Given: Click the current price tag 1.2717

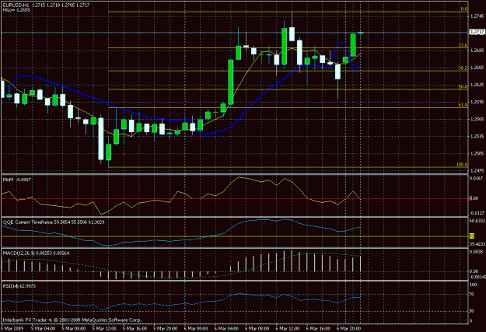Looking at the screenshot, I should 477,32.
